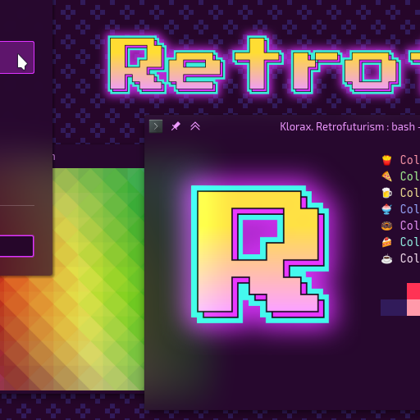Viewport: 420px width, 420px height.
Task: Click the teal "Col" text beside cake emoji
Action: click(409, 242)
